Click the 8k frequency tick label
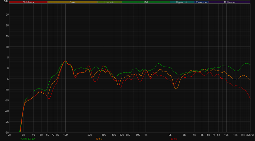255x141 pixels. point(218,135)
